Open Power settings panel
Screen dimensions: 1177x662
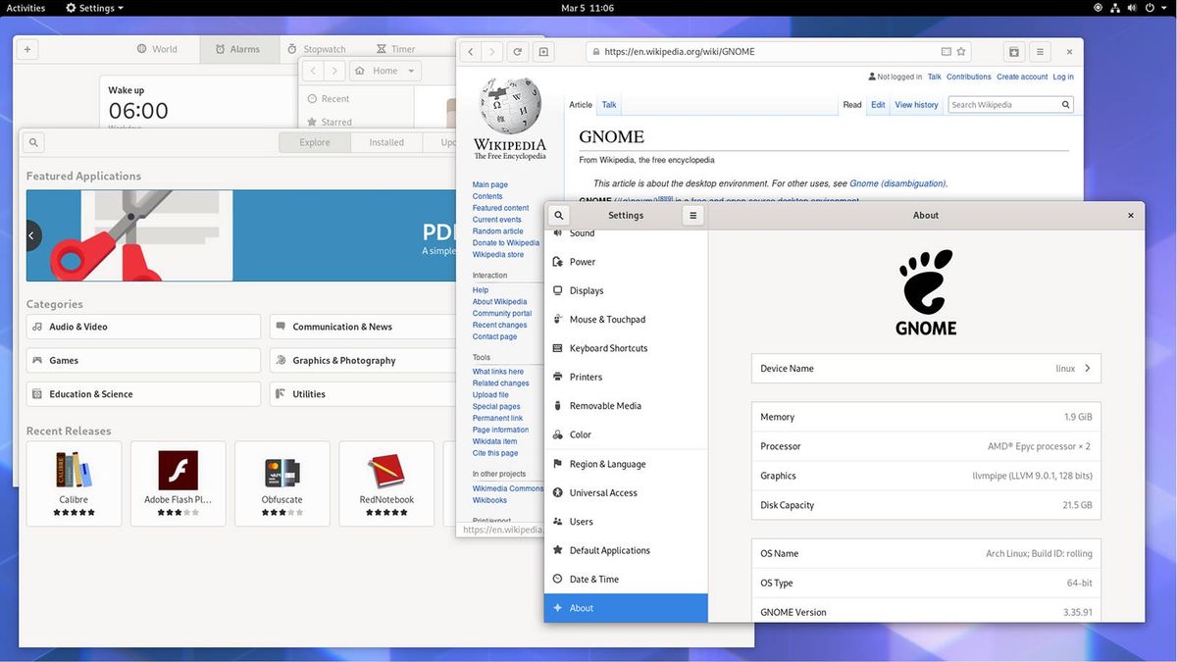(x=626, y=262)
